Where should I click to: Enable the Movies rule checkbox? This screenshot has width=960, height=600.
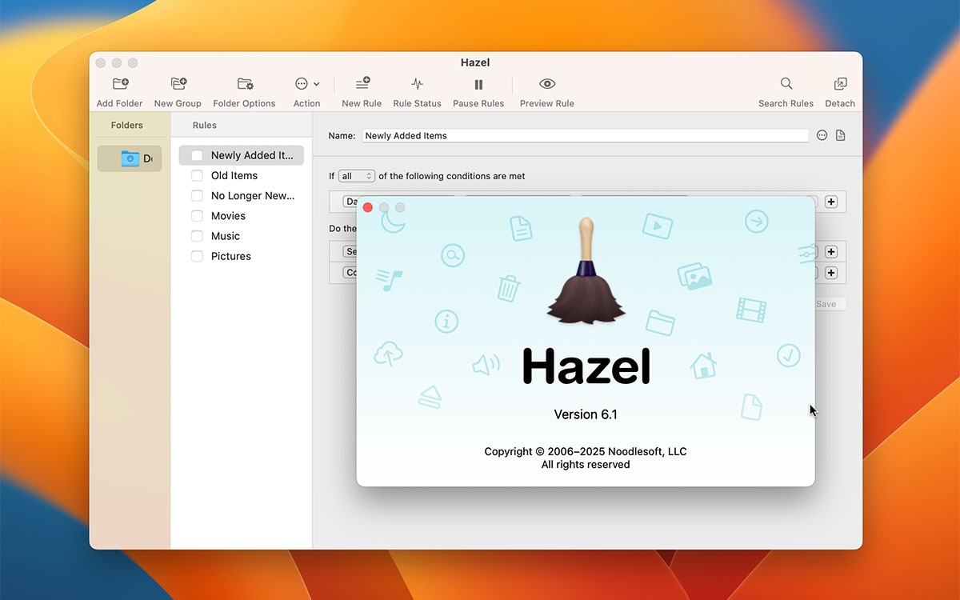click(x=197, y=216)
